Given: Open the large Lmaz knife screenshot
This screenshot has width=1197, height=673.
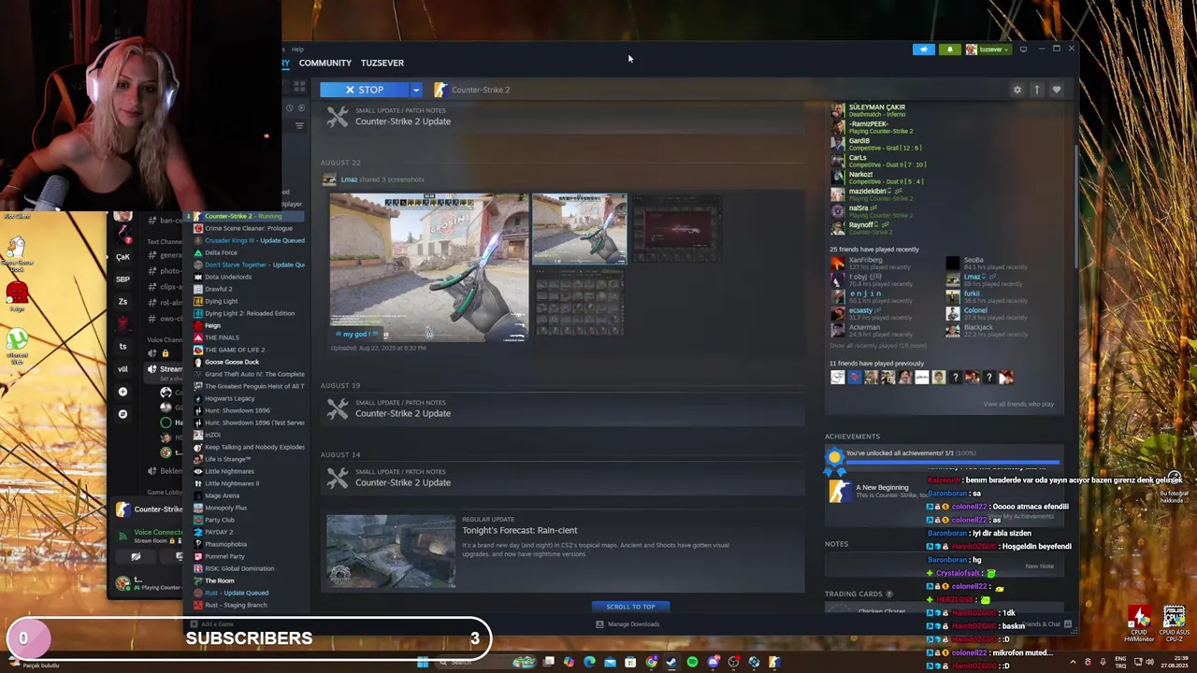Looking at the screenshot, I should click(428, 267).
